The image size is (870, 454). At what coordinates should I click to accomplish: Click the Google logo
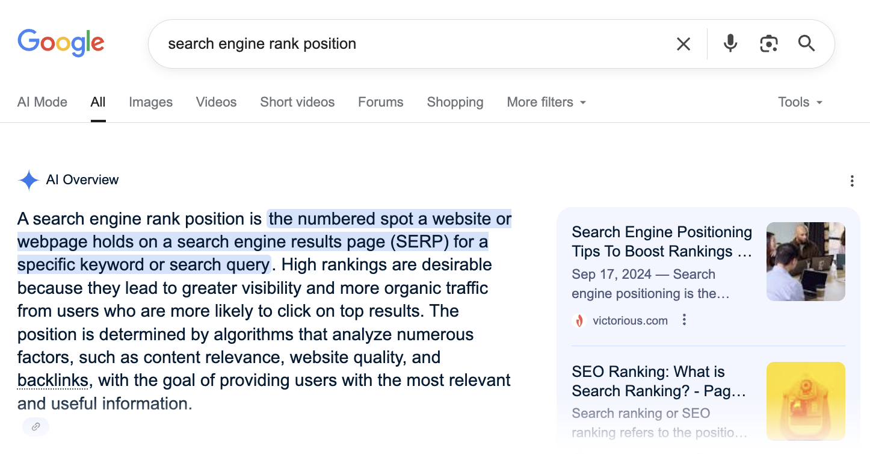pos(61,43)
